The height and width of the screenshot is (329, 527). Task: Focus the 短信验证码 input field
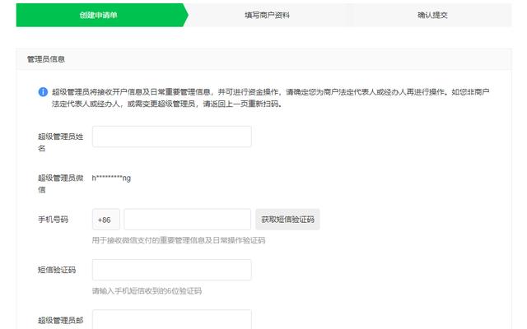(x=172, y=270)
